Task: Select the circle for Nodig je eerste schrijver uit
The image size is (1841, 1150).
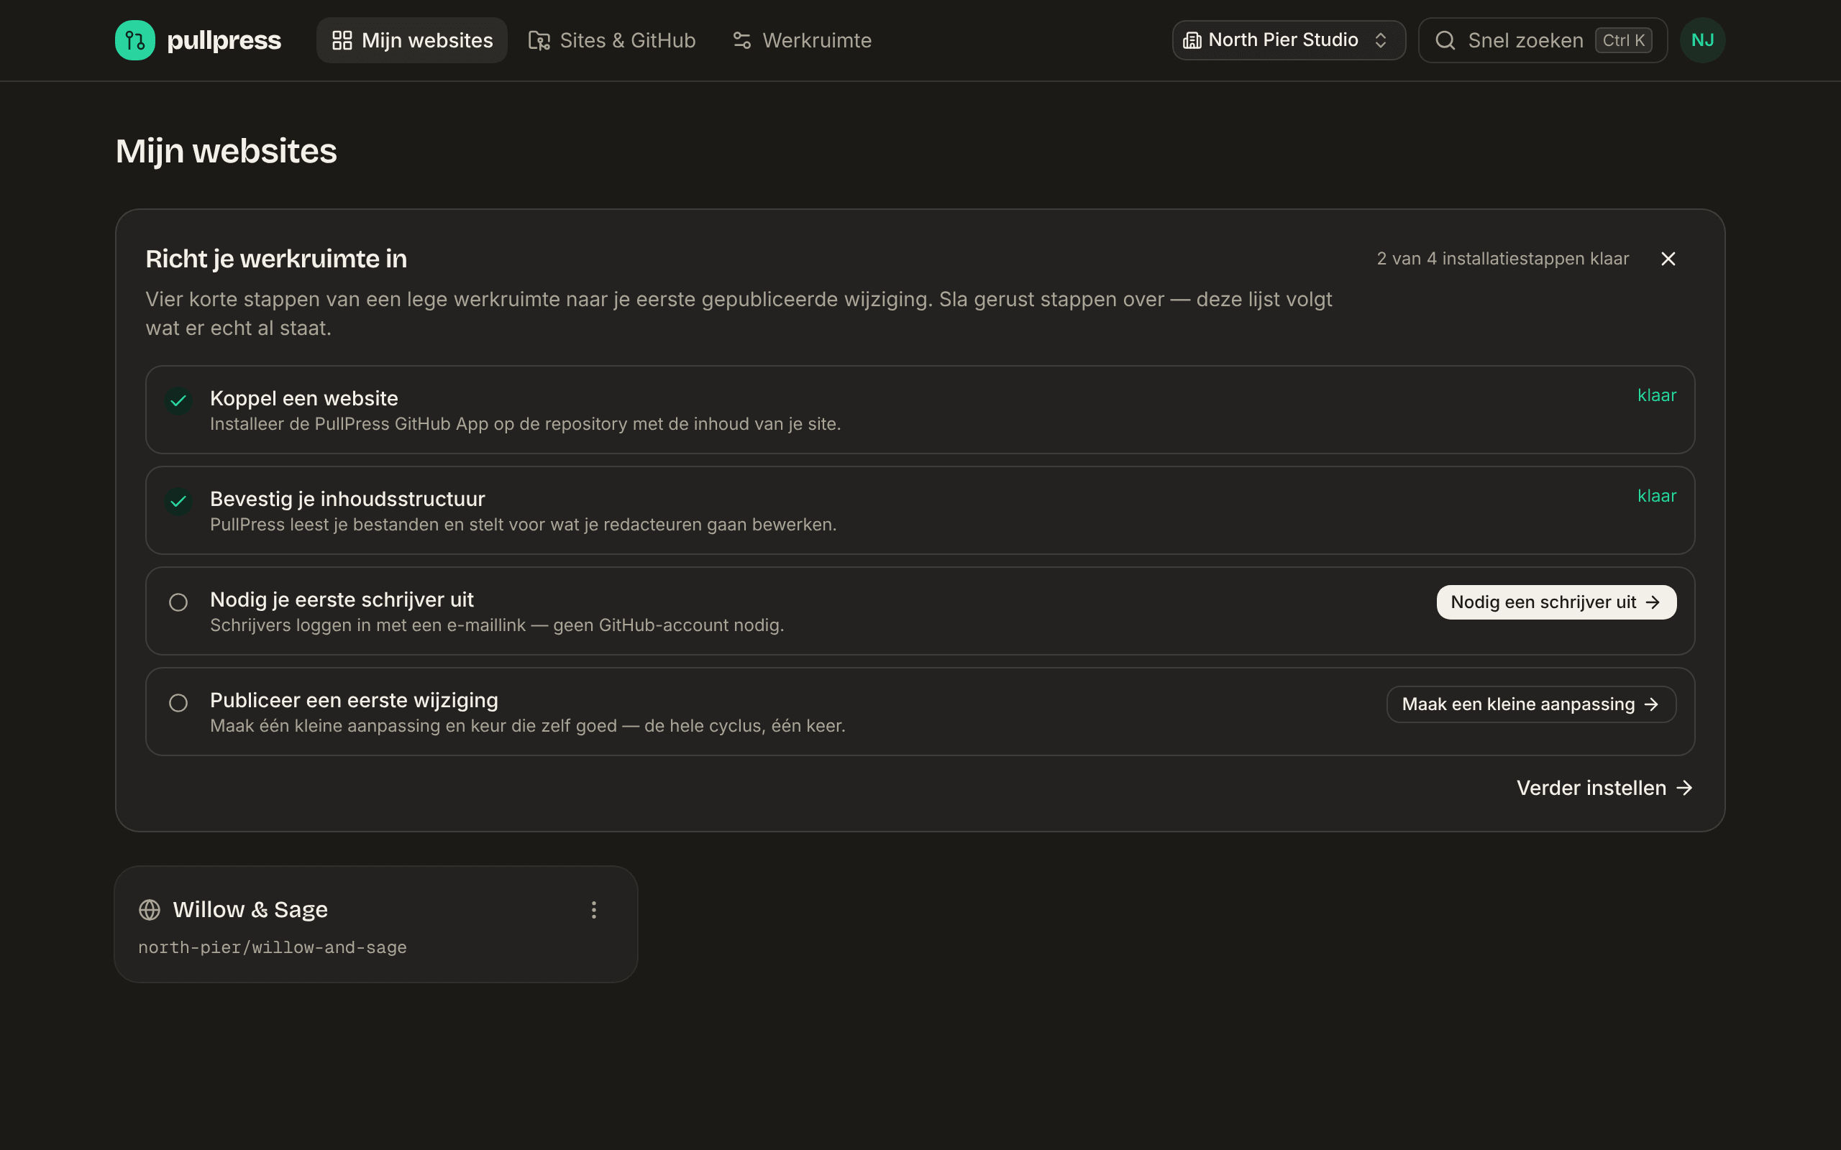Action: pos(178,602)
